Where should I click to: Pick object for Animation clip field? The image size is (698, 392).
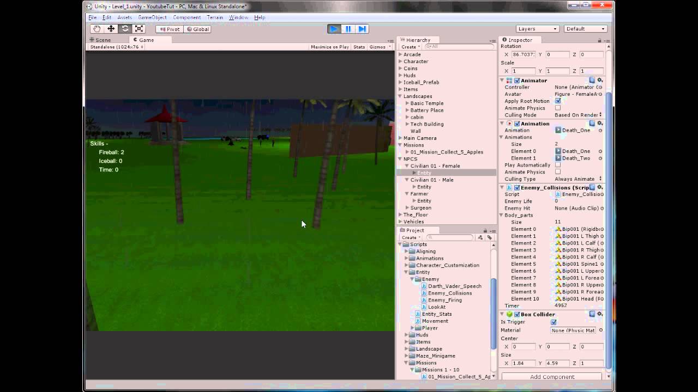600,131
